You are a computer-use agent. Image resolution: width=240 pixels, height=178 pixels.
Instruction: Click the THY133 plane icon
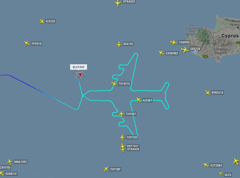point(122,137)
